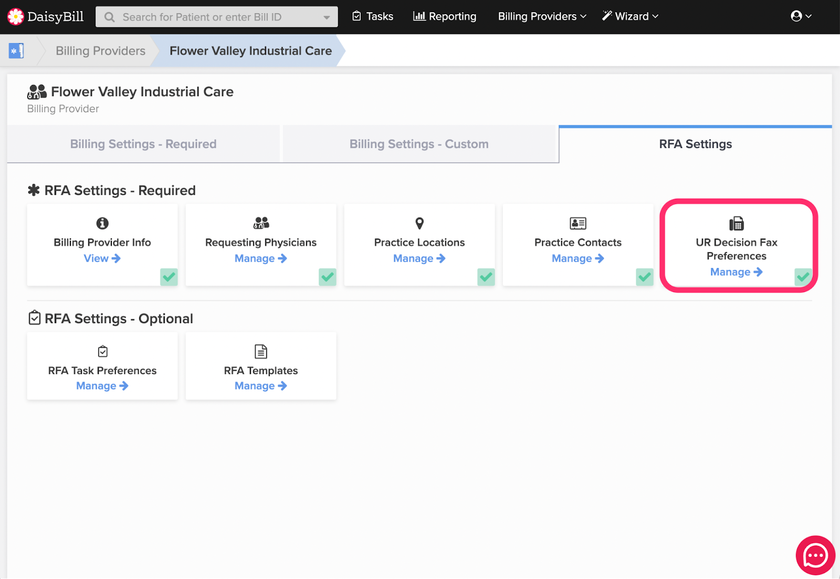Open the Tasks page

pyautogui.click(x=373, y=16)
